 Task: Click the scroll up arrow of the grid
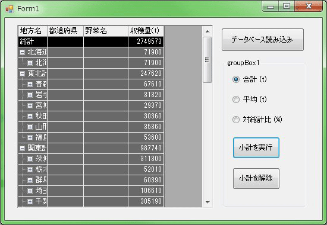tap(207, 31)
